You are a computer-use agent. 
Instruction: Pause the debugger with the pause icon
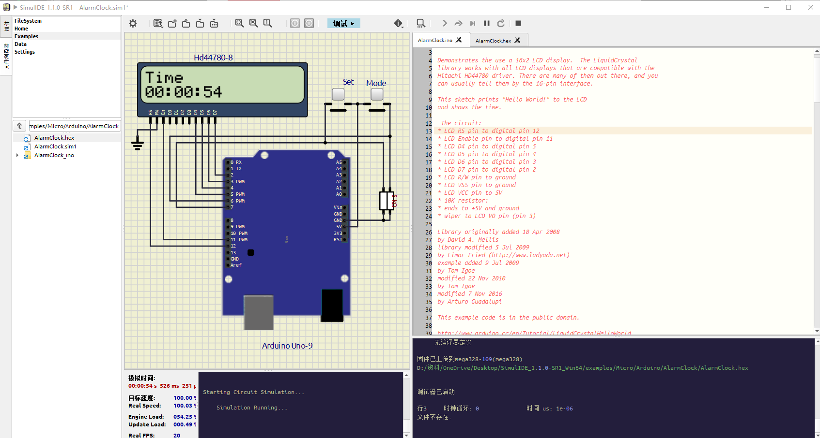(x=487, y=23)
